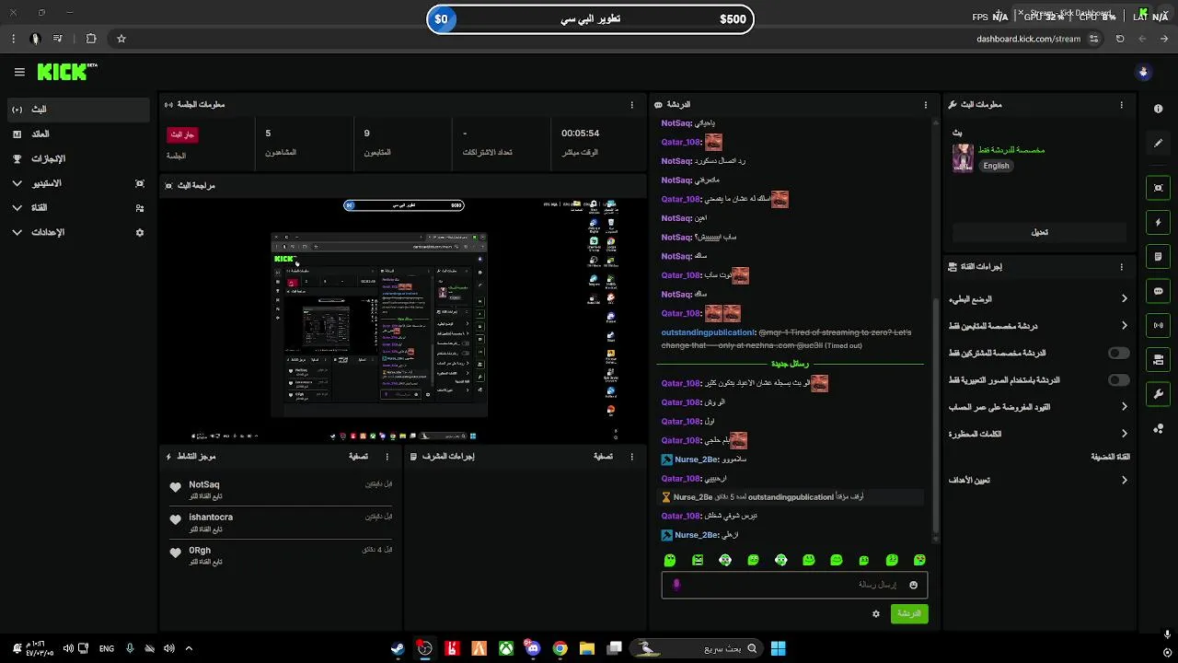
Task: Open the channel actions panel three-dot menu
Action: coord(1121,267)
